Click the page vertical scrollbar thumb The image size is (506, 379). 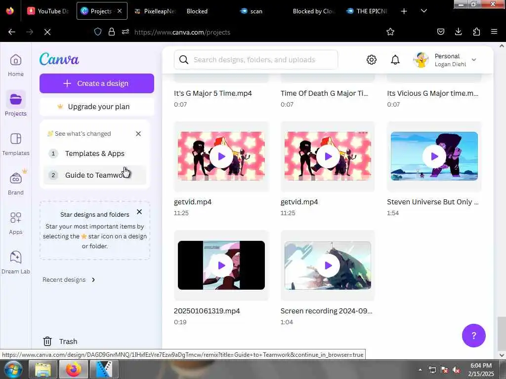[502, 333]
